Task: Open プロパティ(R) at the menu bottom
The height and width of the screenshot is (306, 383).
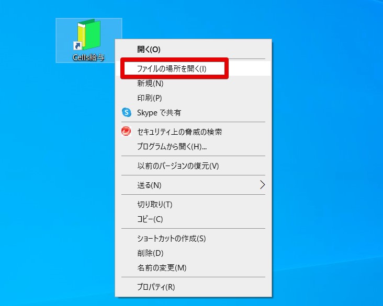Action: point(156,287)
